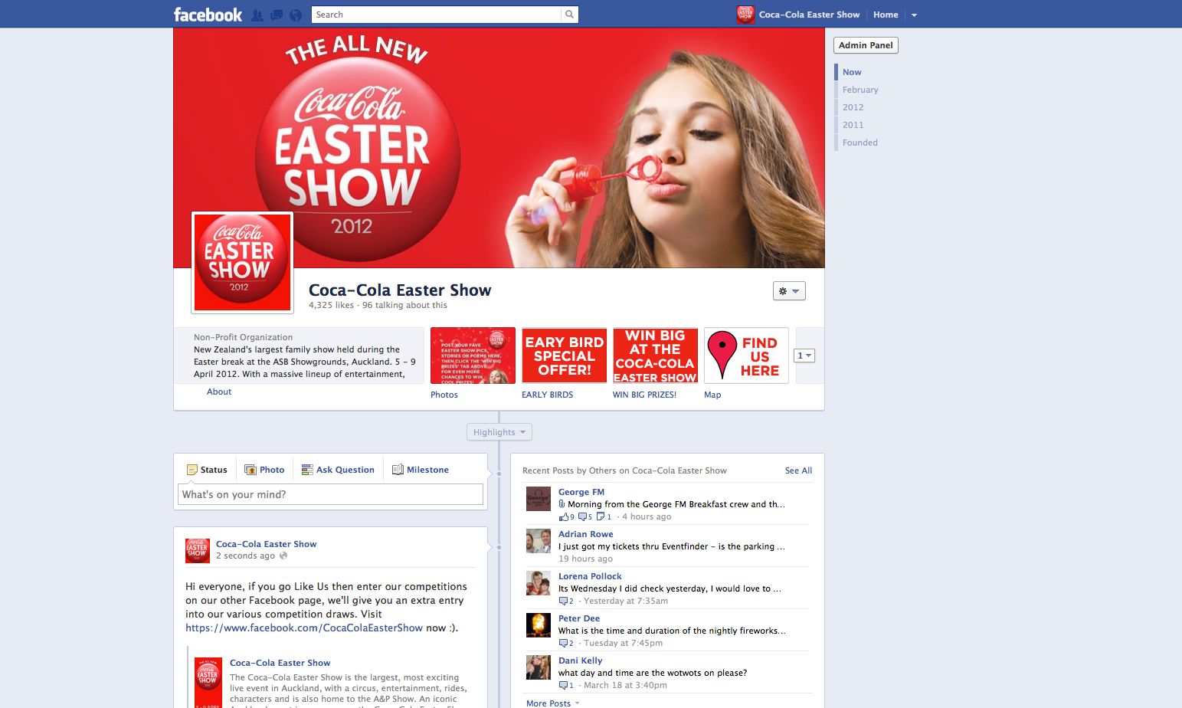
Task: Click 2 seconds ago timestamp
Action: [x=245, y=556]
